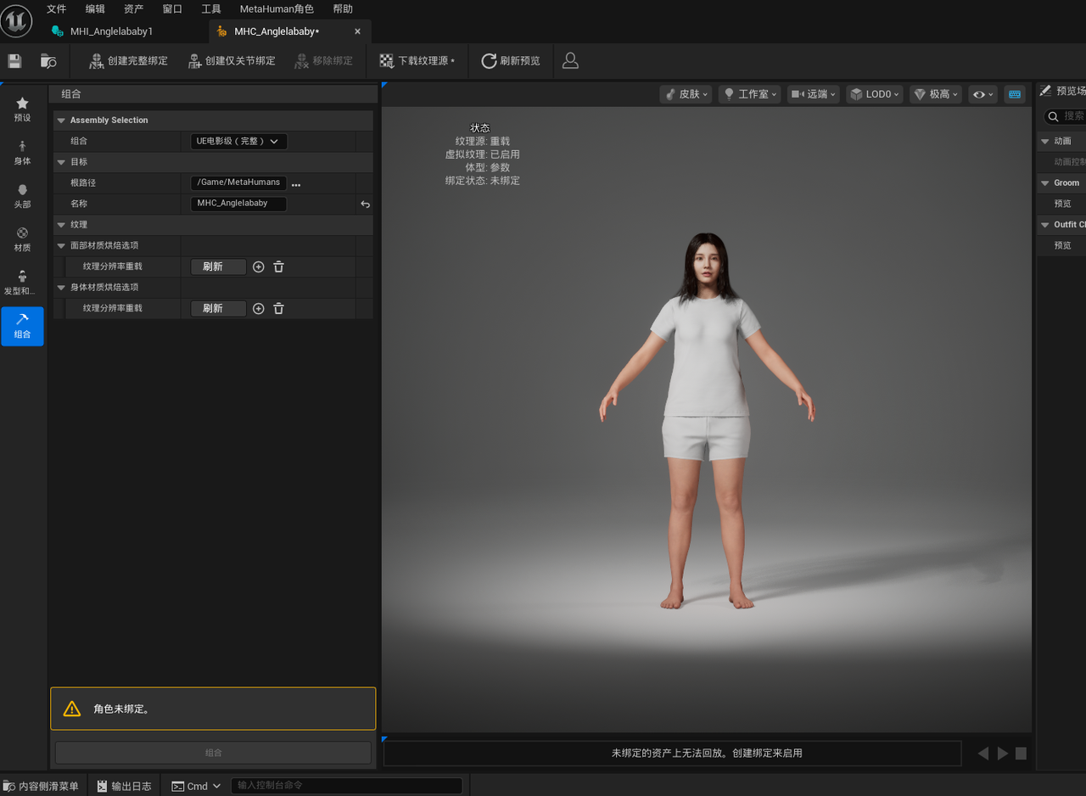Select the 发型和... sidebar icon
Image resolution: width=1086 pixels, height=796 pixels.
[22, 283]
